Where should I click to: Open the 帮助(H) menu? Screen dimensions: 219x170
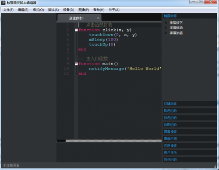[99, 10]
